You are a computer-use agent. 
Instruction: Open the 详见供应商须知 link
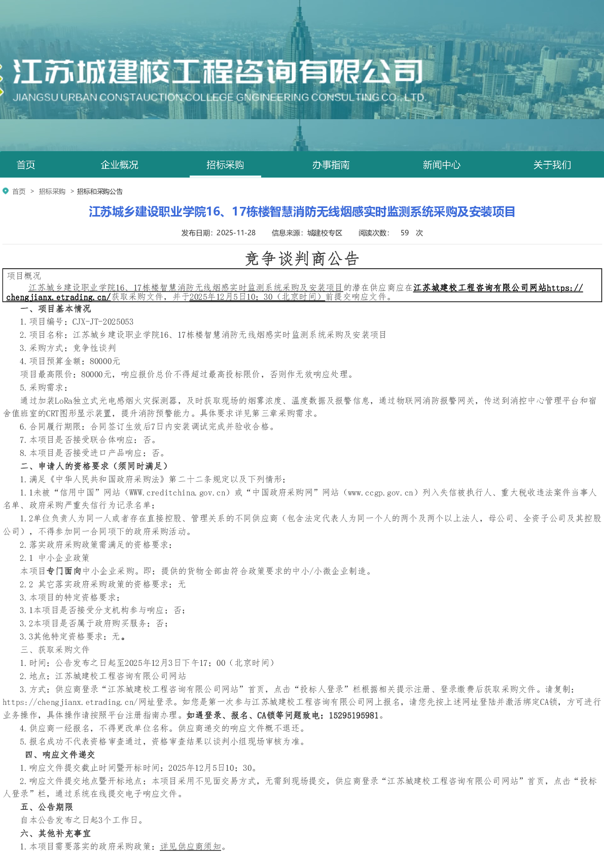(x=190, y=846)
